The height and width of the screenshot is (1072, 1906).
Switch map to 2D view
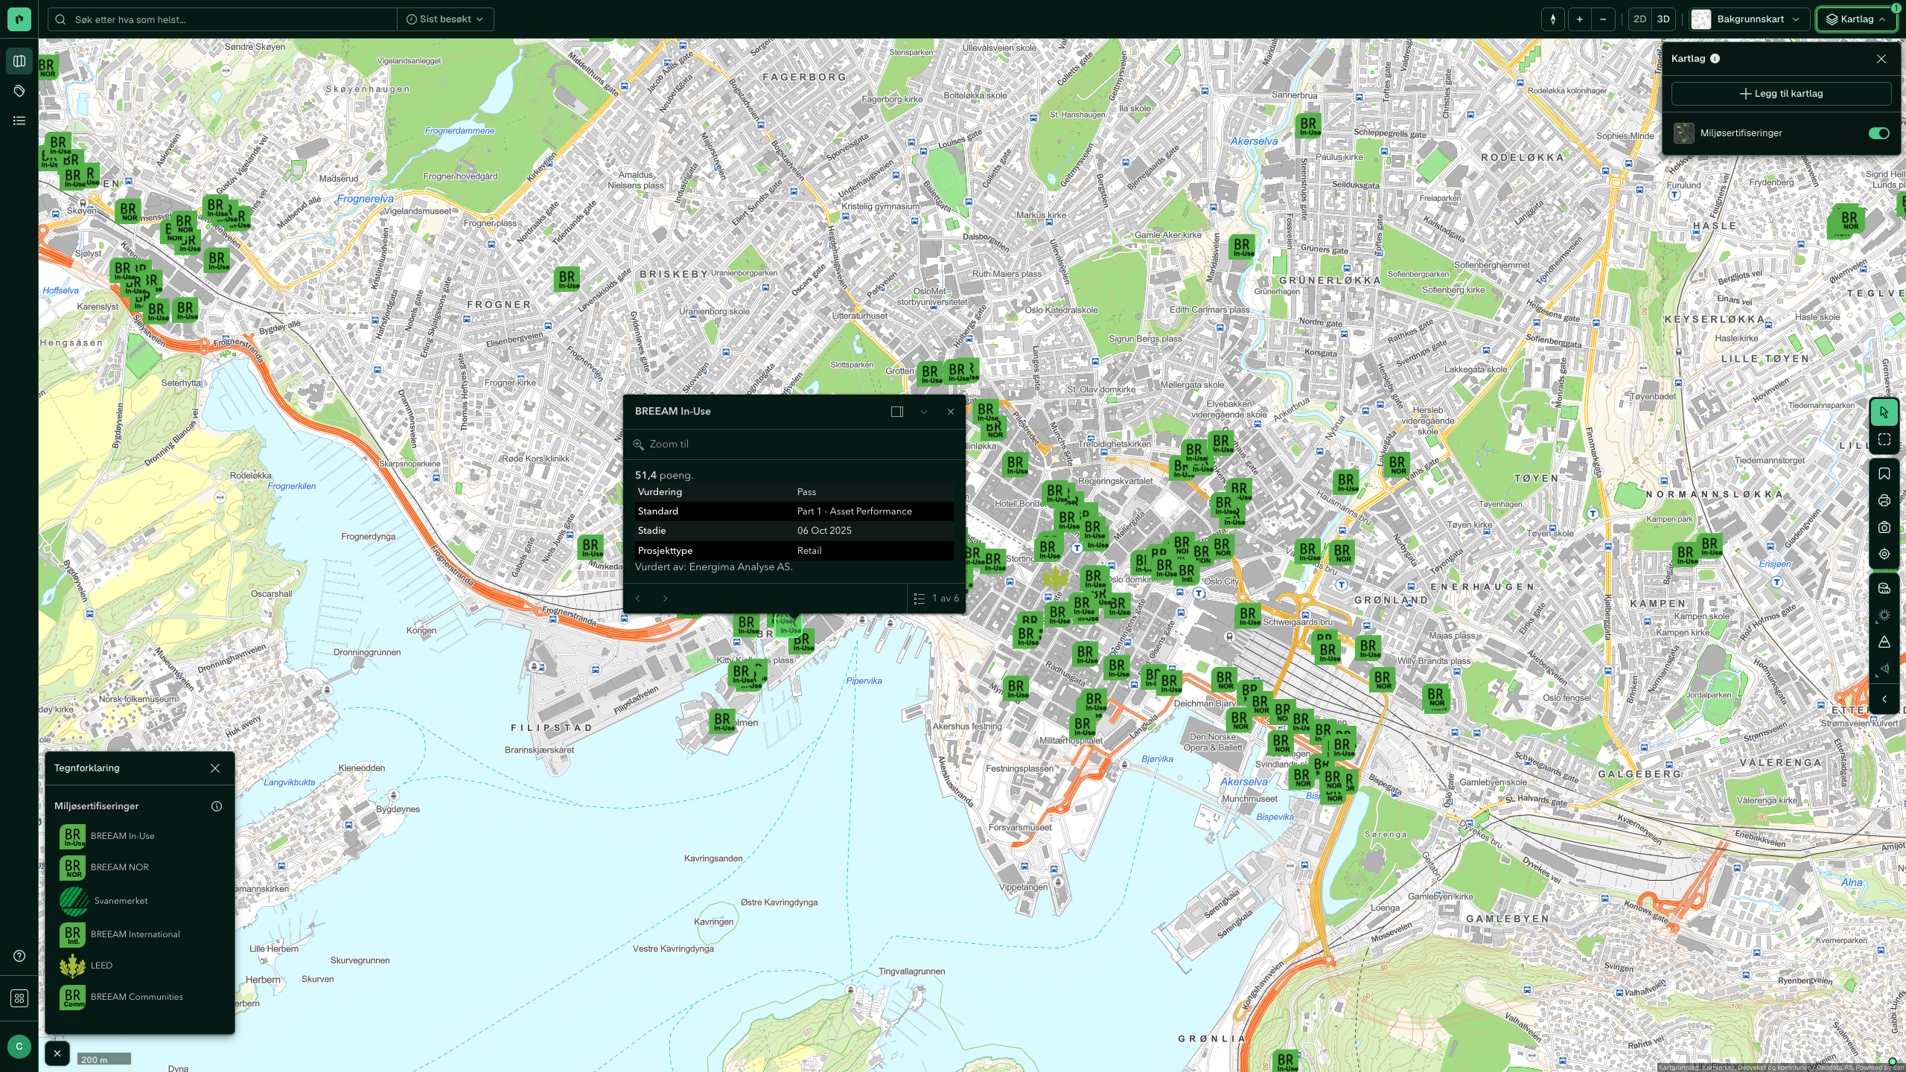[1639, 19]
